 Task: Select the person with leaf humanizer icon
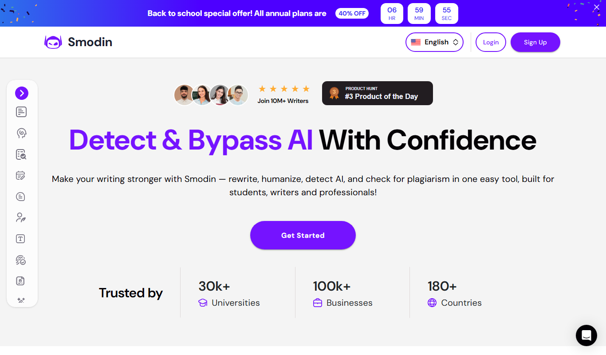coord(21,217)
